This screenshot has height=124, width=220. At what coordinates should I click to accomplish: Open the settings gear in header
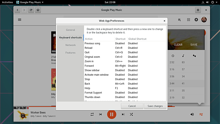pyautogui.click(x=198, y=10)
